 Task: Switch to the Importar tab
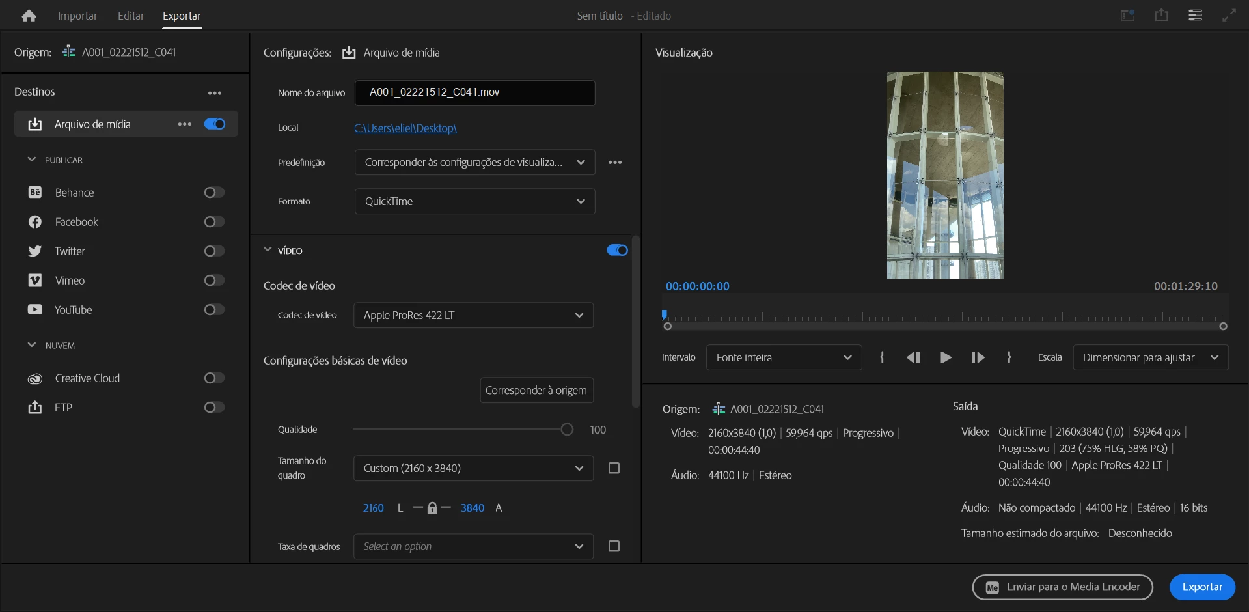77,16
